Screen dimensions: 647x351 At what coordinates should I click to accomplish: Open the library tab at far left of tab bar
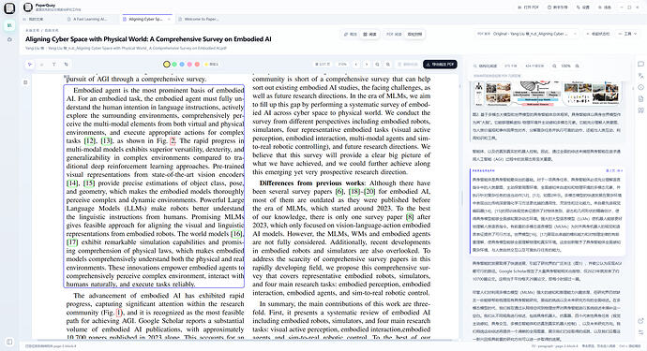33,19
